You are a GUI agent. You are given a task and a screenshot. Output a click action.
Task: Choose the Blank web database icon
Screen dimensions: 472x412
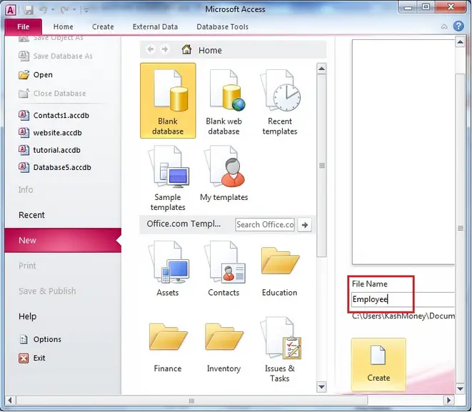[x=224, y=101]
